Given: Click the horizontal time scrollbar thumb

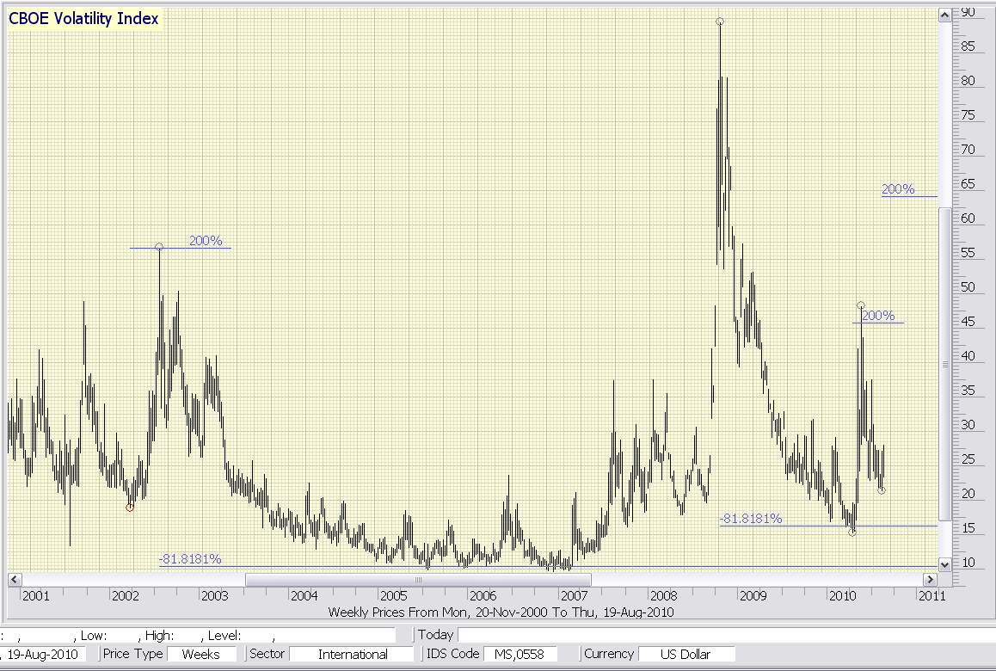Looking at the screenshot, I should (418, 579).
